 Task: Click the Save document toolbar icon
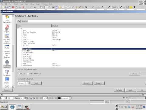10,7
